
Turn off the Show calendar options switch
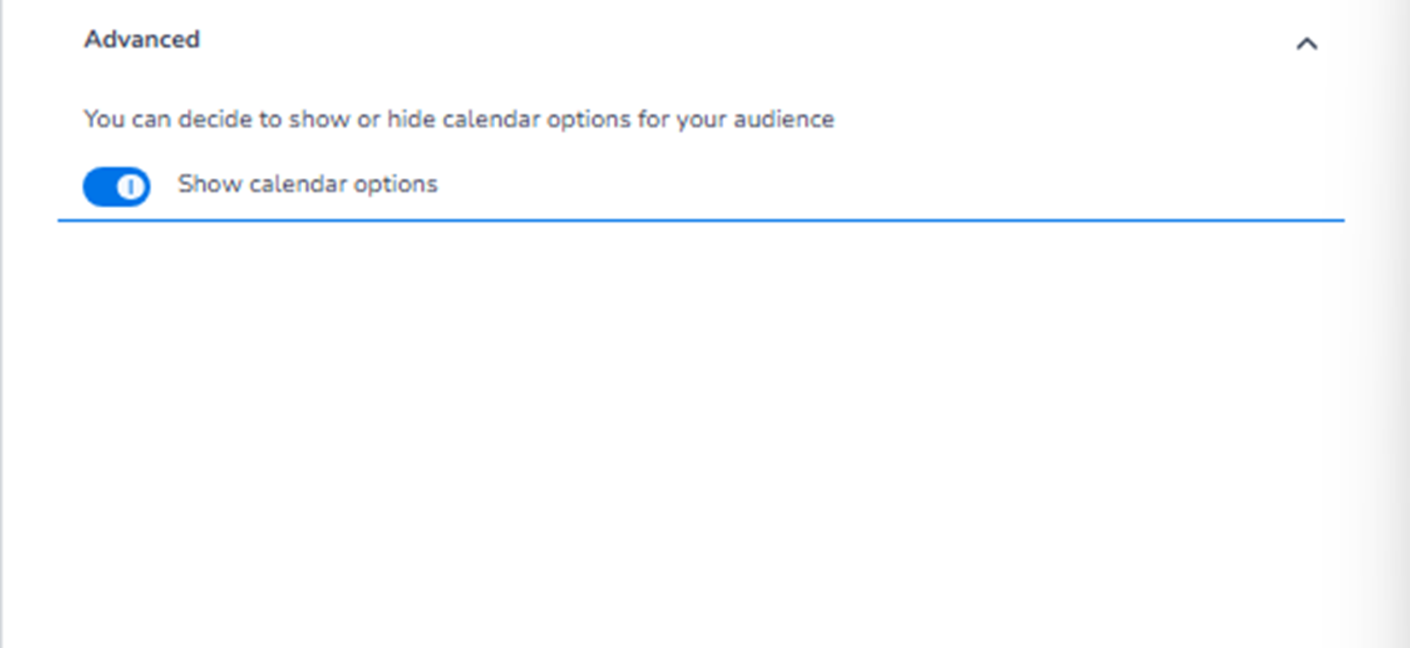coord(116,186)
